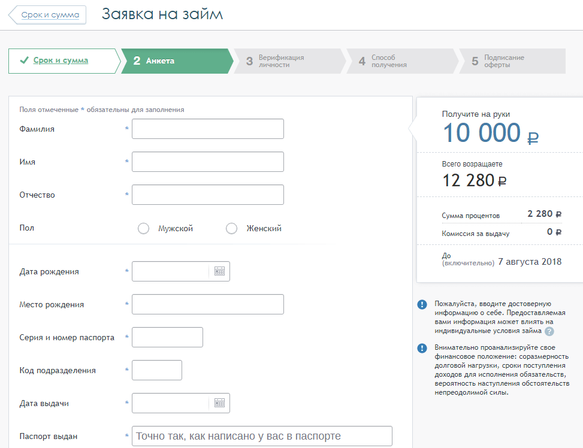Click the first blue exclamation info icon
This screenshot has width=583, height=448.
(x=422, y=304)
